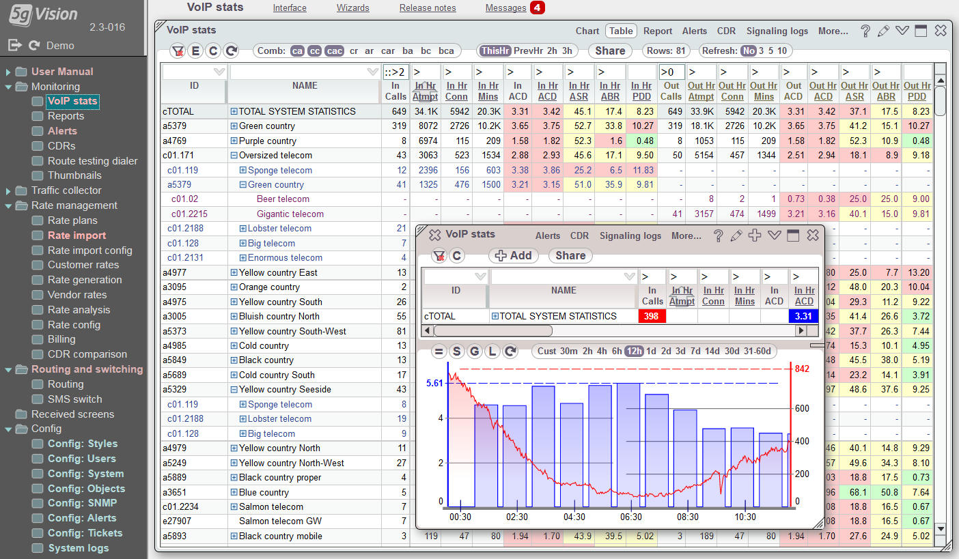Collapse the Oversized telecom row
Viewport: 959px width, 559px height.
234,156
